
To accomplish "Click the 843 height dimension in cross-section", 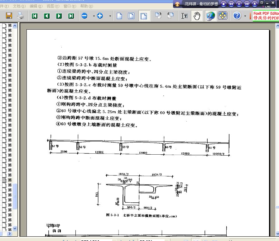I will coord(97,195).
